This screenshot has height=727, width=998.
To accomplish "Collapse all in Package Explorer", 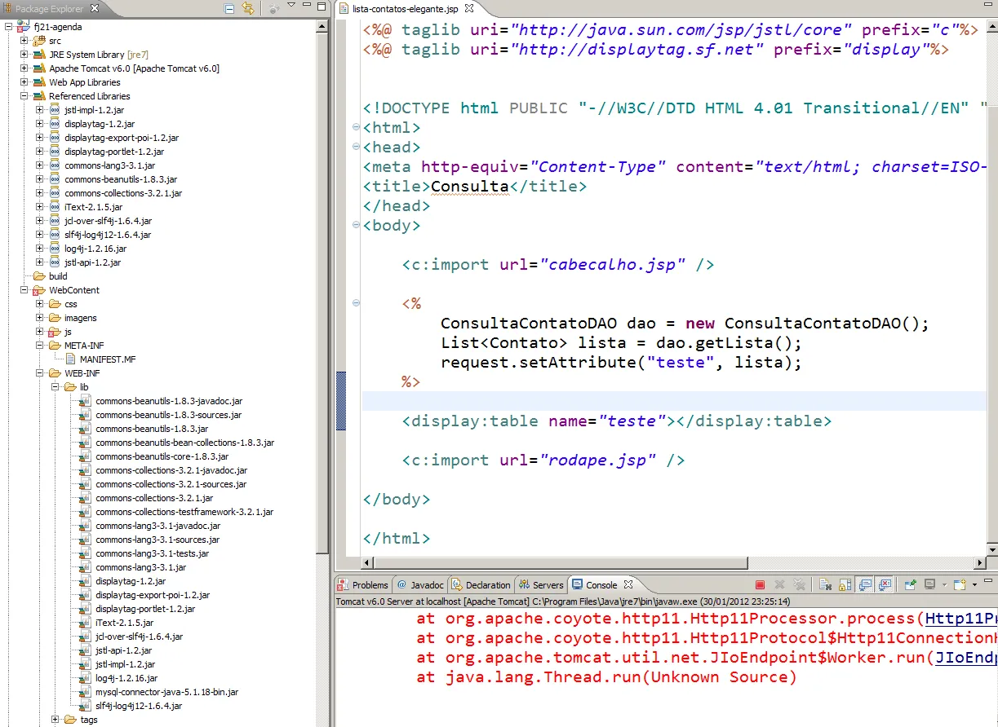I will [x=229, y=9].
